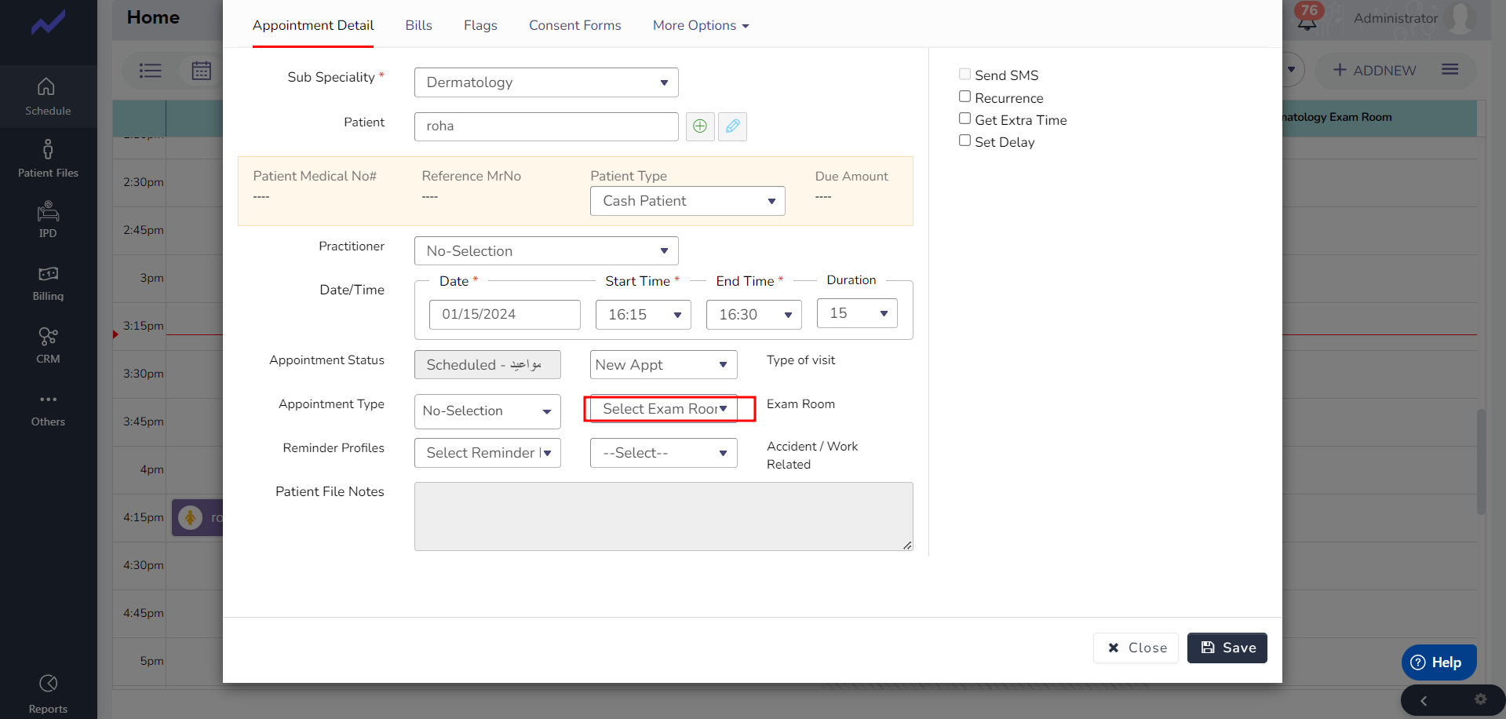The height and width of the screenshot is (719, 1506).
Task: Click the ADDNEW button
Action: pyautogui.click(x=1375, y=71)
